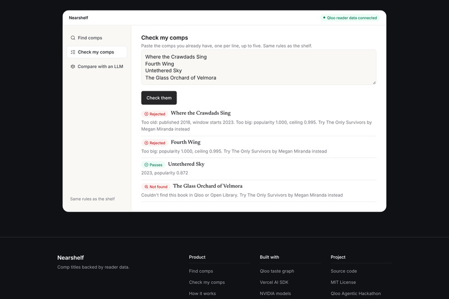This screenshot has height=299, width=449.
Task: Click the 'Comp titles backed by reader data' tagline
Action: [x=94, y=267]
